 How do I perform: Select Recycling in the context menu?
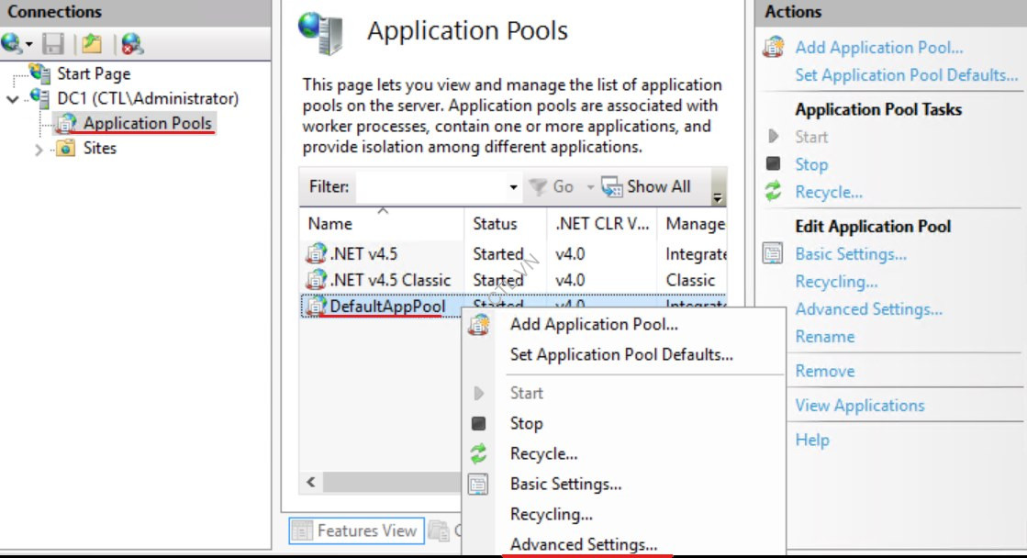click(551, 514)
